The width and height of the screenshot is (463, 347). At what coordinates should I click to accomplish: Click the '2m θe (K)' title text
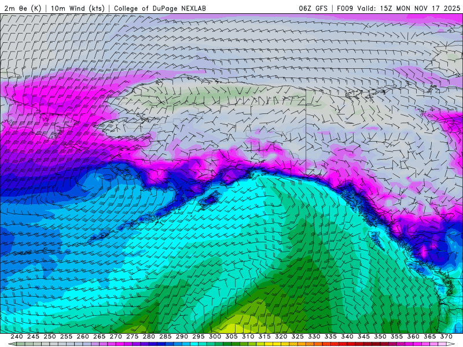pyautogui.click(x=23, y=8)
